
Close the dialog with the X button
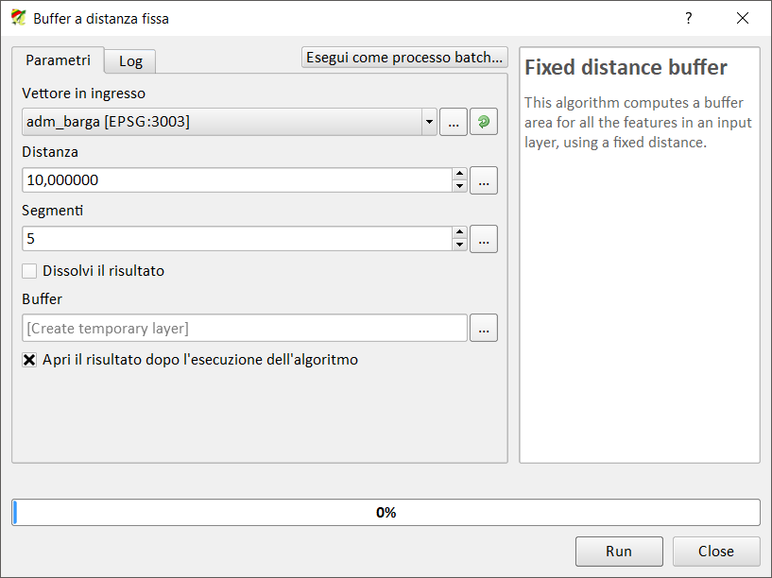coord(742,18)
